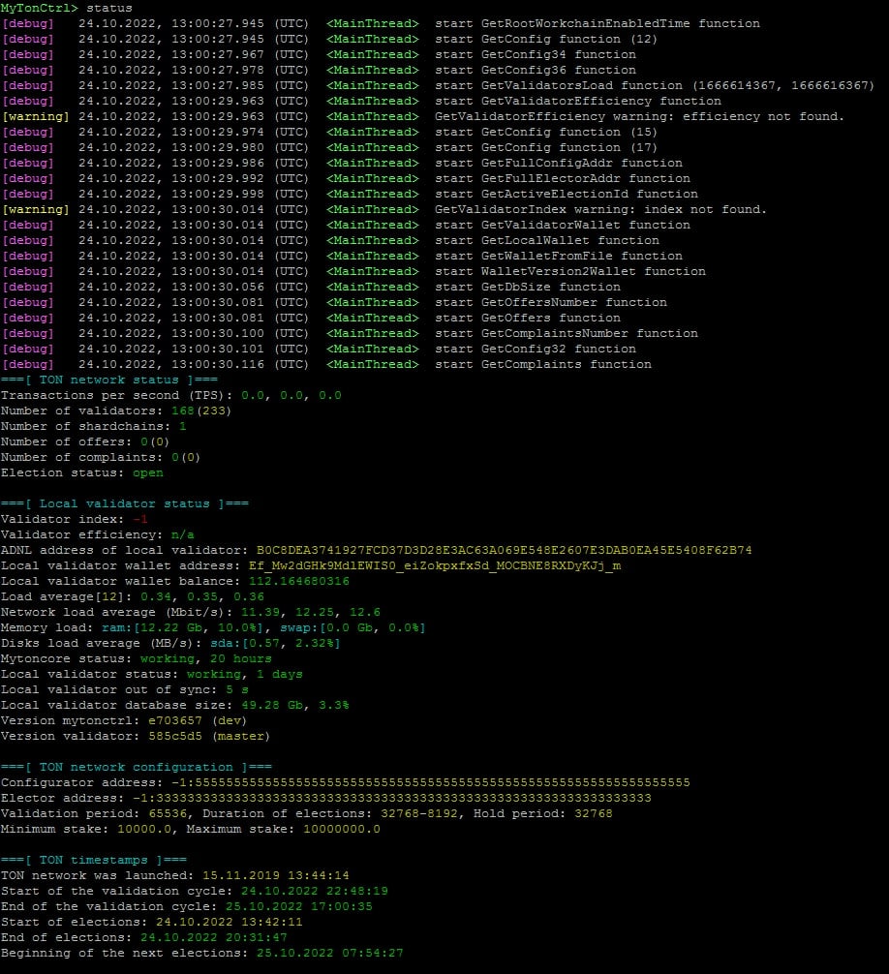Select the mytonctrl version "e703657 (dev)"
889x974 pixels.
click(198, 722)
